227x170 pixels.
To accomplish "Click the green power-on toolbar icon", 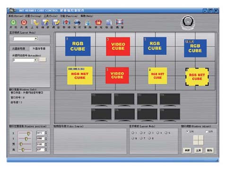I will (x=13, y=22).
